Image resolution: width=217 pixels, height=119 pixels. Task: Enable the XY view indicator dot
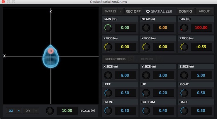pos(36,111)
